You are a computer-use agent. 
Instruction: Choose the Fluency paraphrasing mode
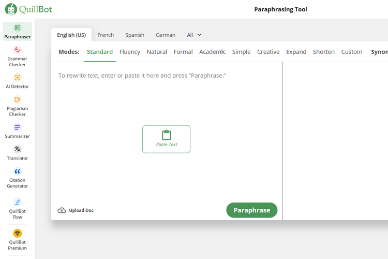coord(129,52)
